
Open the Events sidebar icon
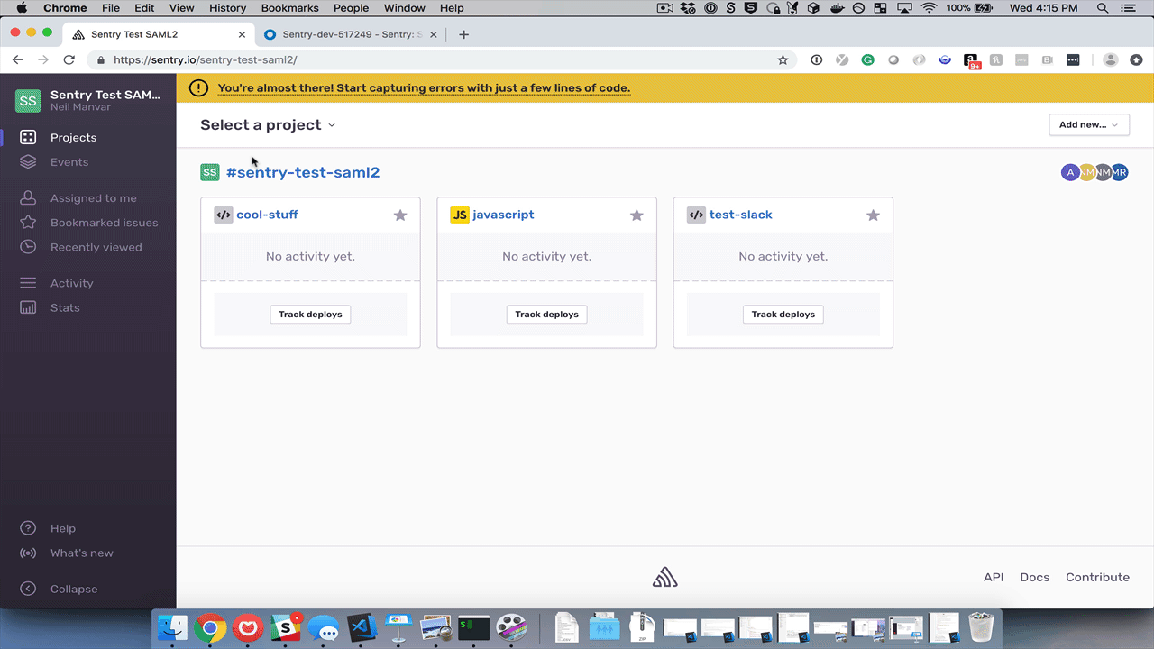click(x=28, y=162)
